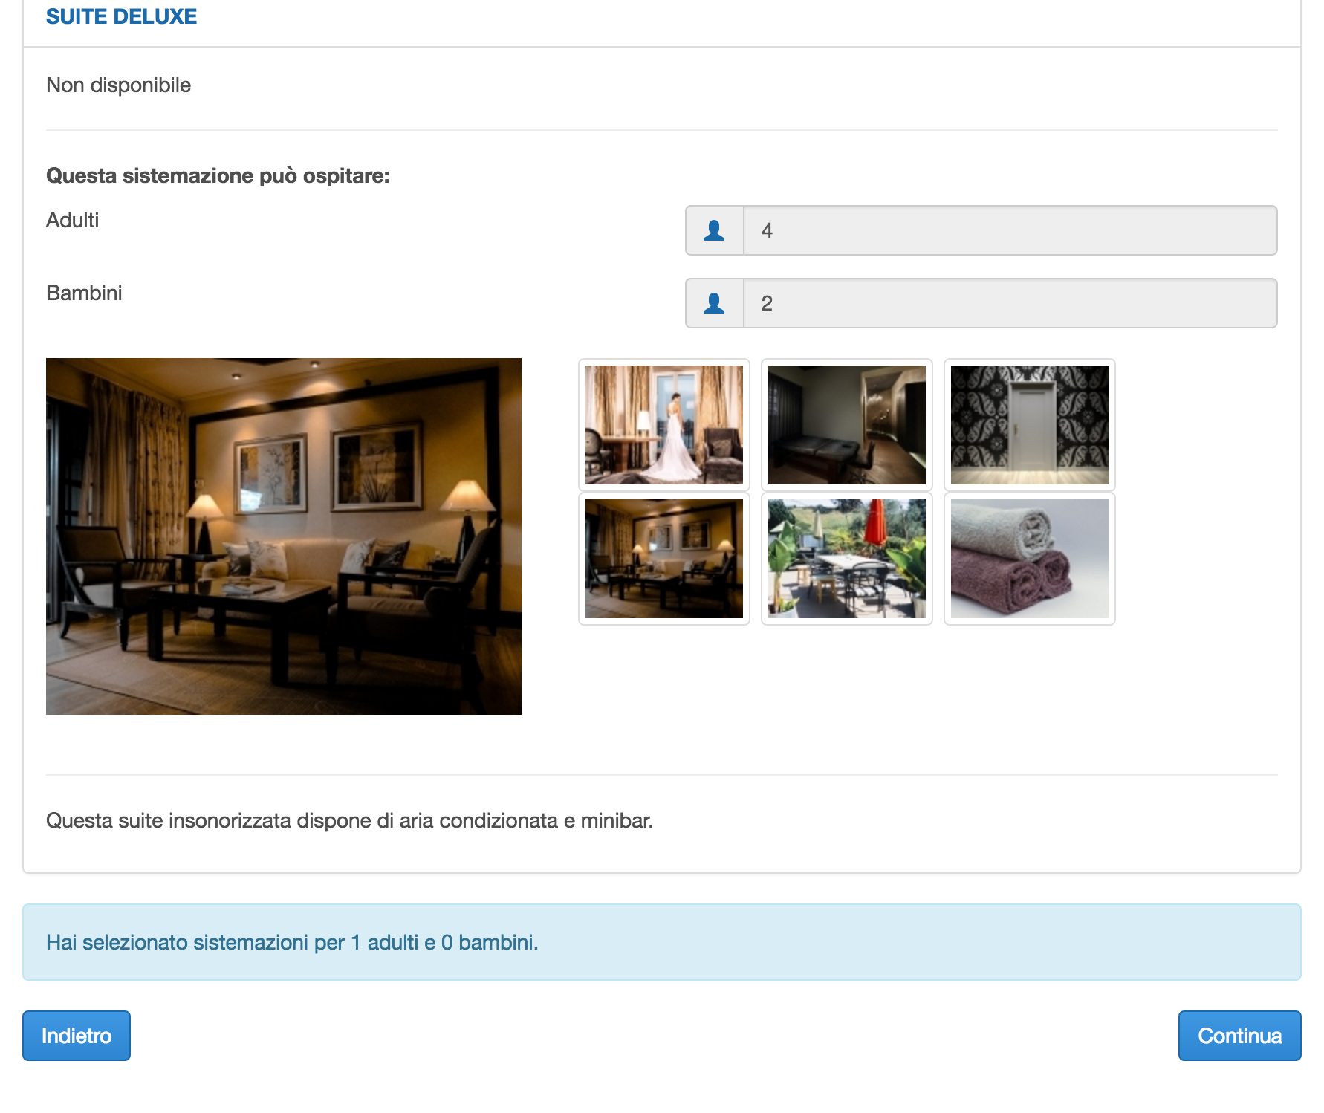1324x1113 pixels.
Task: Click the Bambini capacity field showing 2
Action: 1009,303
